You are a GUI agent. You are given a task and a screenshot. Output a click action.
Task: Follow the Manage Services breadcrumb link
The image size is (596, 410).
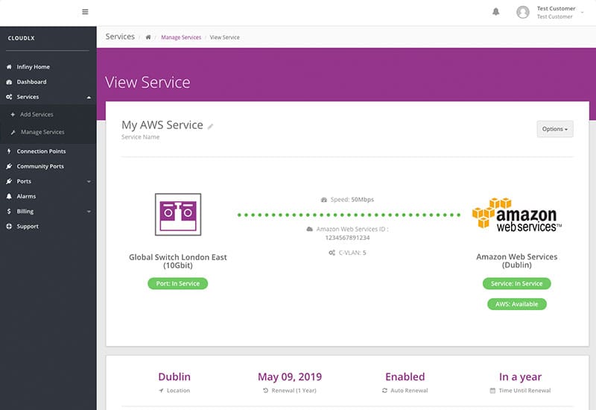coord(181,37)
